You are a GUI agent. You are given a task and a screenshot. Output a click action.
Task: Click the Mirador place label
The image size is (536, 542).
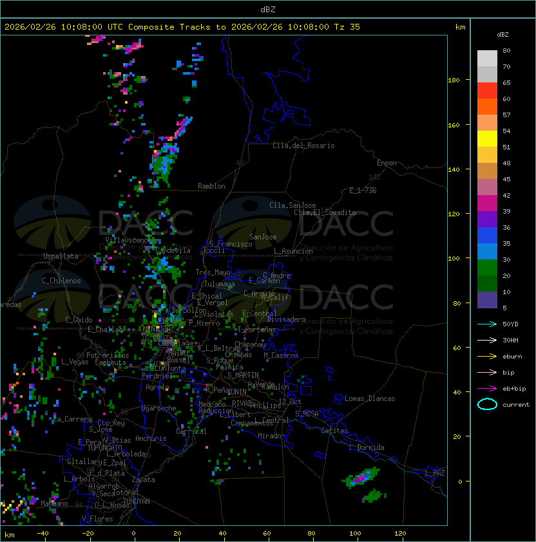(272, 436)
